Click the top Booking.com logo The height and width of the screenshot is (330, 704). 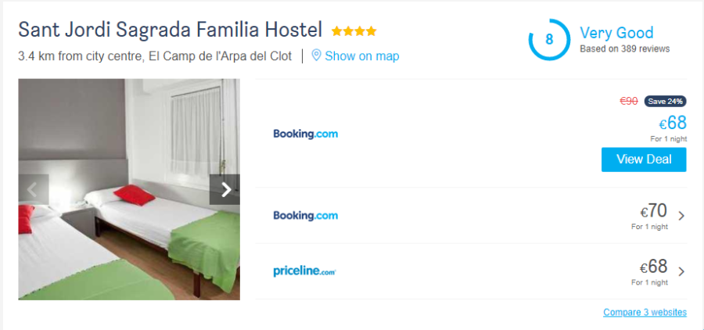click(305, 134)
